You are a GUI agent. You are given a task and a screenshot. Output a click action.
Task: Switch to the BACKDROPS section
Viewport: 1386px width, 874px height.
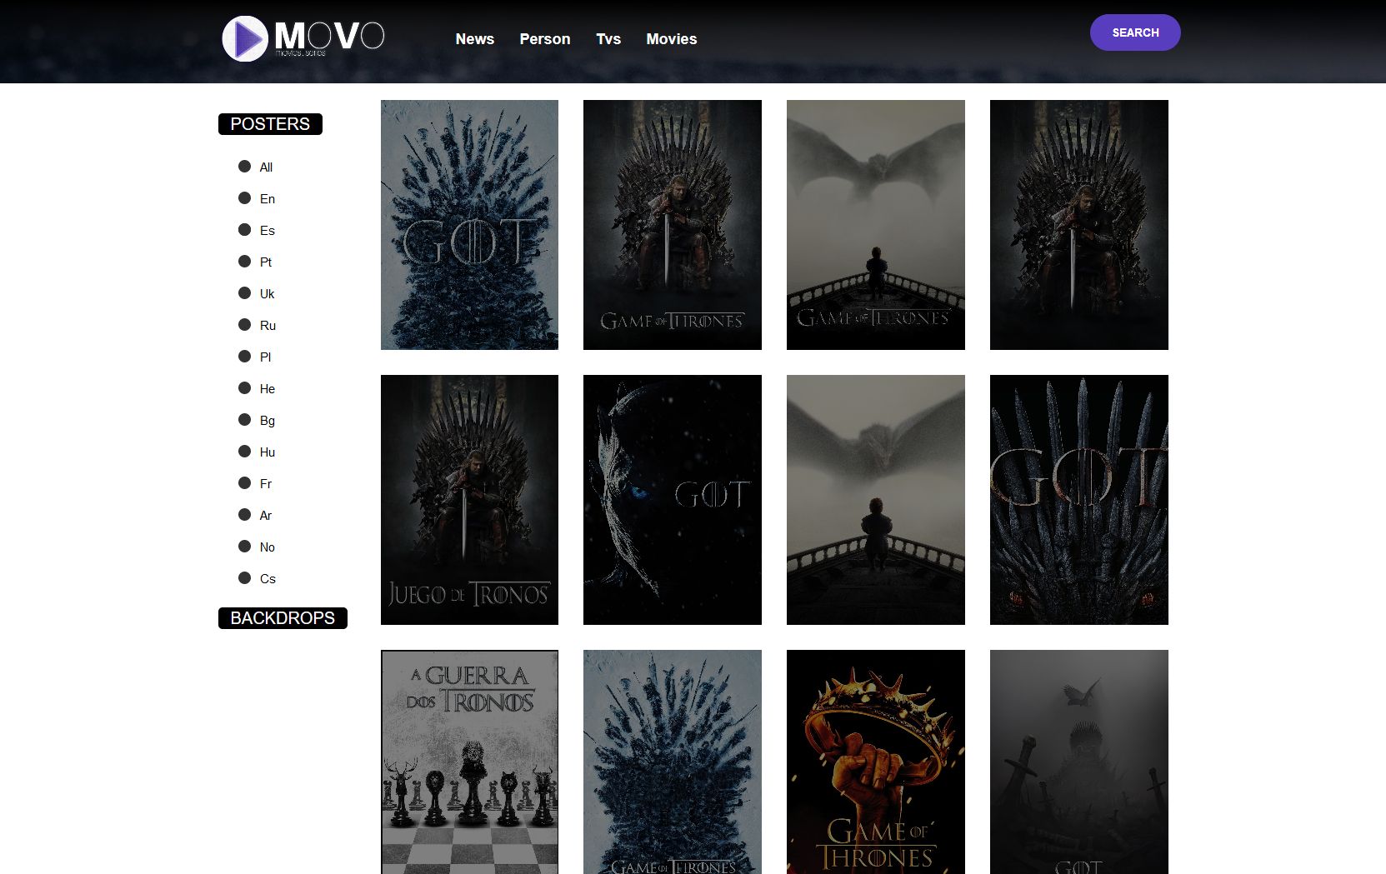click(283, 618)
